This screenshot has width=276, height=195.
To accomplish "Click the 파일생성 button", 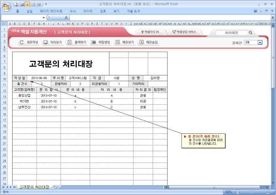I will (x=101, y=42).
